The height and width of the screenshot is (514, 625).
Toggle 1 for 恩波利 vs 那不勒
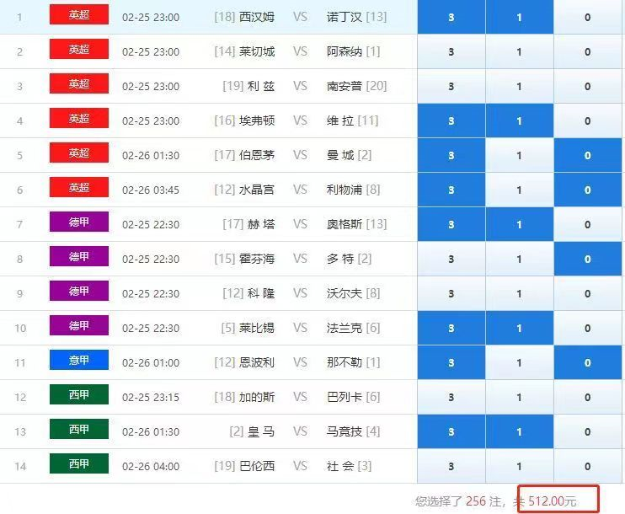(520, 363)
